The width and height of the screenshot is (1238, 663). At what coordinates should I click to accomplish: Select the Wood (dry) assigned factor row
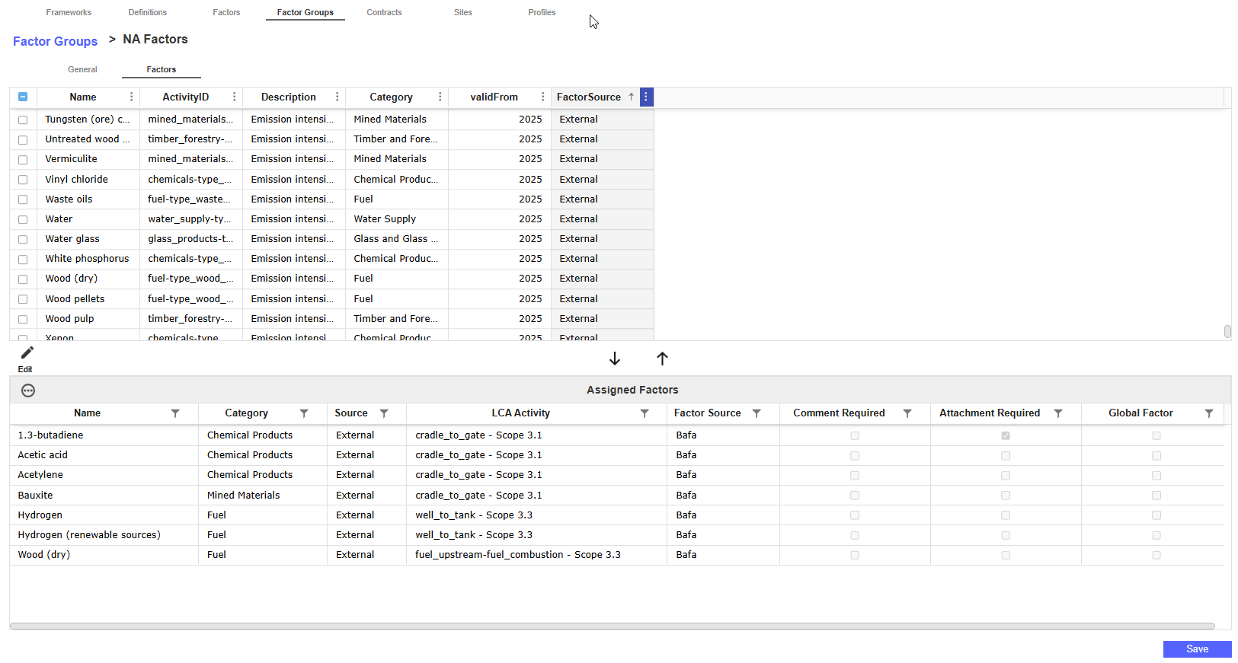pos(617,555)
